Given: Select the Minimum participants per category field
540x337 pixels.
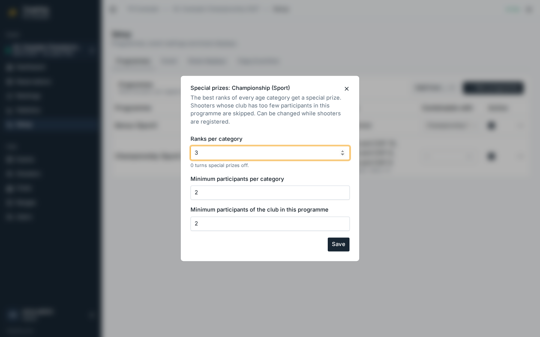Looking at the screenshot, I should click(270, 192).
